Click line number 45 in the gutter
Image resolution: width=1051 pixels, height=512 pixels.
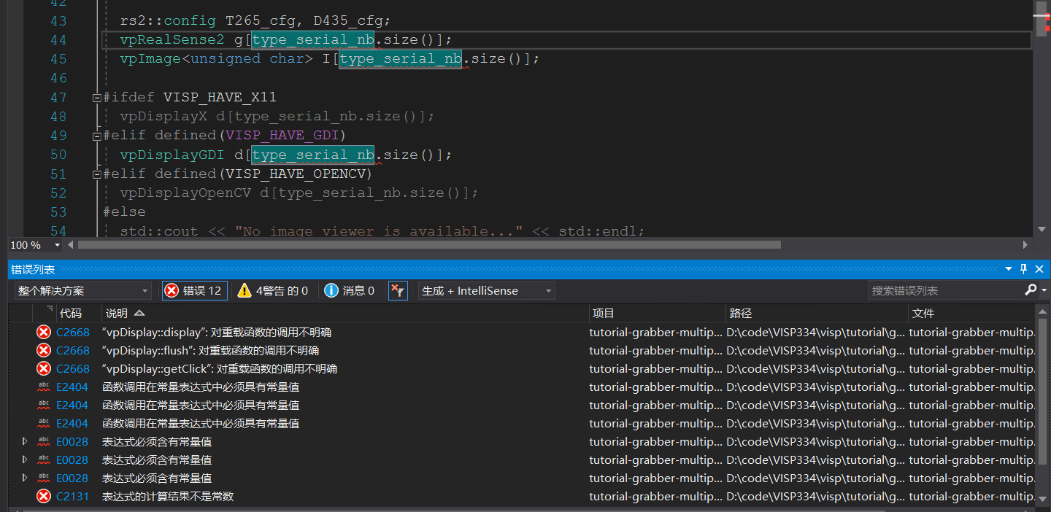[58, 58]
